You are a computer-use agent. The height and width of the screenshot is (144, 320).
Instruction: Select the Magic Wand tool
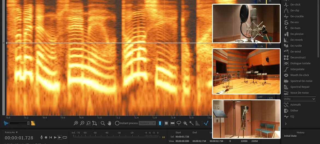pyautogui.click(x=191, y=123)
